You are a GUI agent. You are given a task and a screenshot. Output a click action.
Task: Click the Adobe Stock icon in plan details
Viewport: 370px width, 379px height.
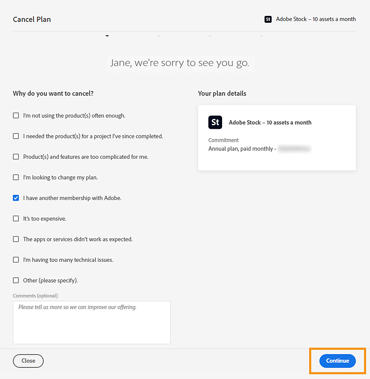point(215,122)
